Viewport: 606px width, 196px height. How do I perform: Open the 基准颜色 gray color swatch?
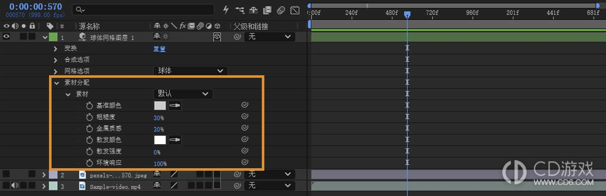click(160, 106)
